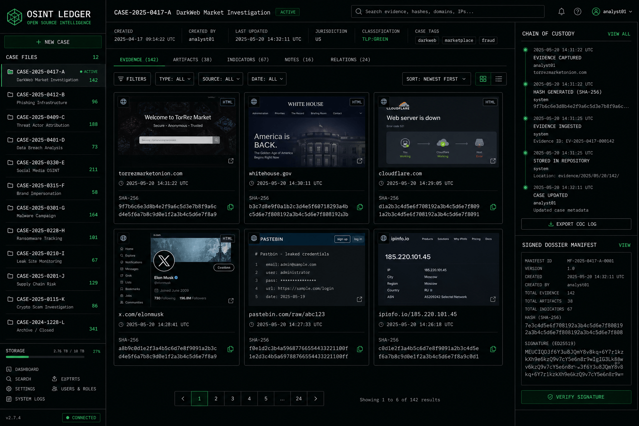This screenshot has width=639, height=426.
Task: Click the Active status badge in the header
Action: tap(288, 12)
